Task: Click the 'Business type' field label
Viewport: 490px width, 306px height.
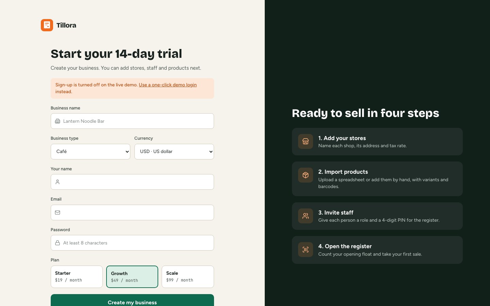Action: click(65, 138)
